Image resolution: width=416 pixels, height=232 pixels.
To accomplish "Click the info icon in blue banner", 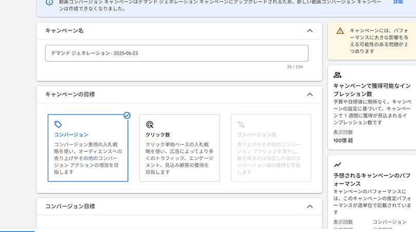I will (x=49, y=2).
